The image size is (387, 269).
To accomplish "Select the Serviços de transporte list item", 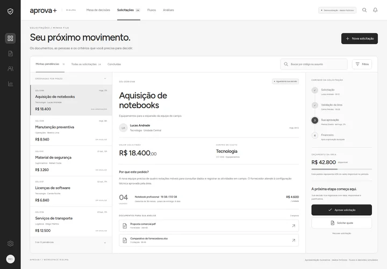I will 71,222.
